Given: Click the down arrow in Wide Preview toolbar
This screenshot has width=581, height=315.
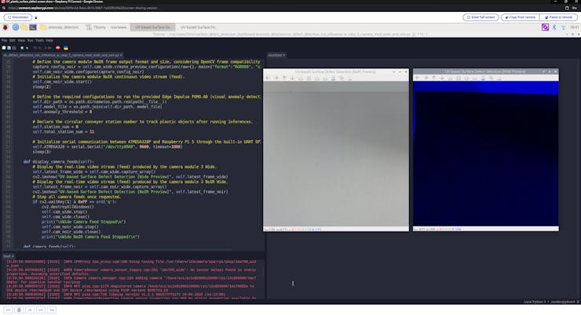Looking at the screenshot, I should (442, 78).
